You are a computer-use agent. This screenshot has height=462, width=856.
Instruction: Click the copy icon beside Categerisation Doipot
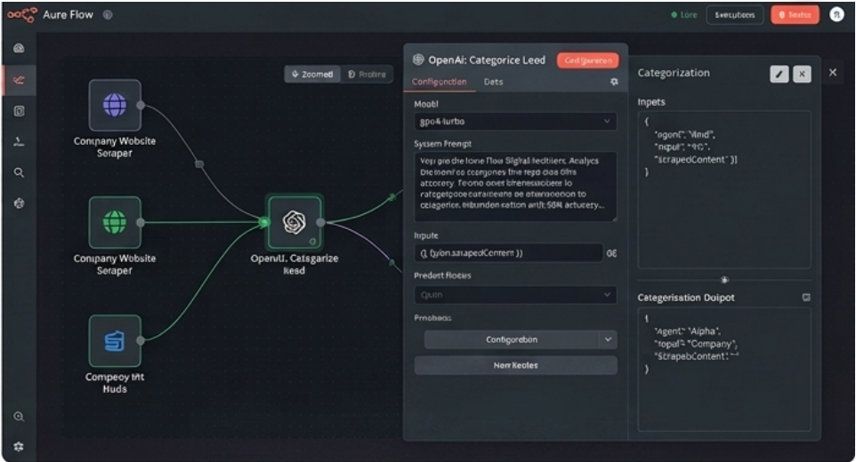click(x=806, y=298)
